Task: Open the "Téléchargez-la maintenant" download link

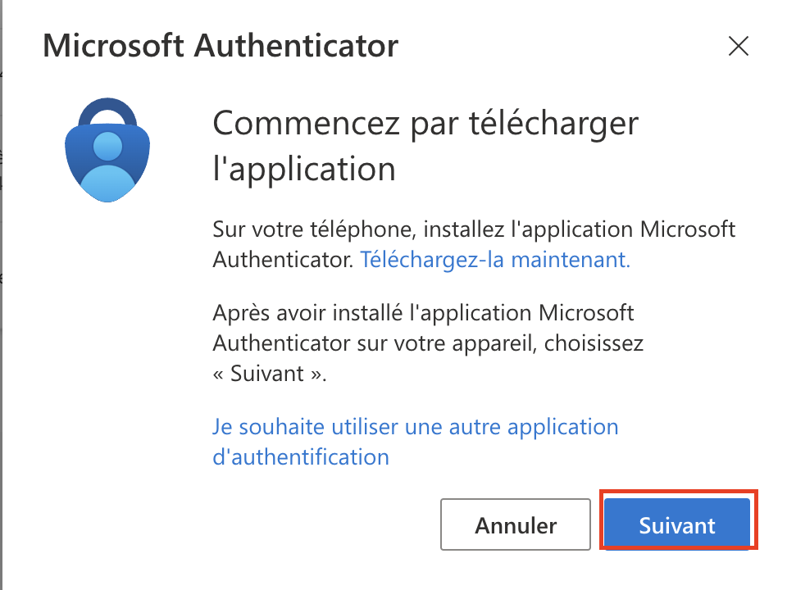Action: [495, 260]
